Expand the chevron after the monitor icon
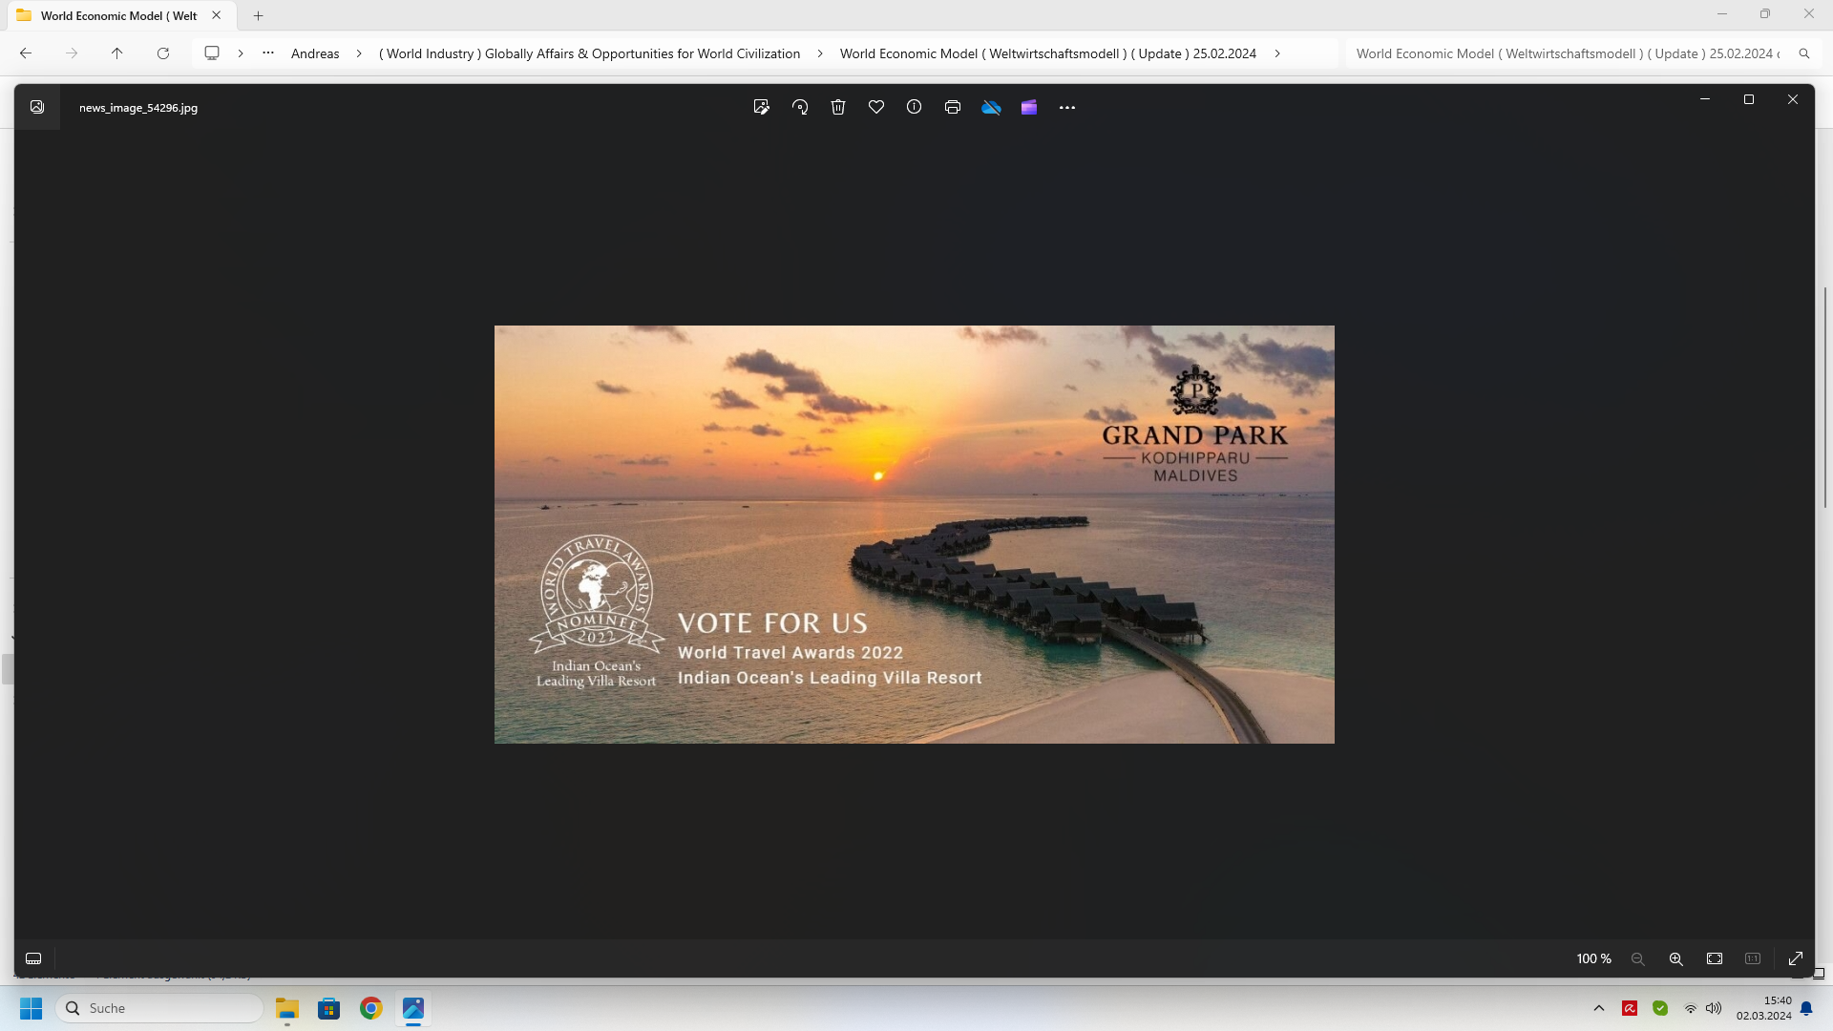Viewport: 1833px width, 1031px height. coord(241,53)
